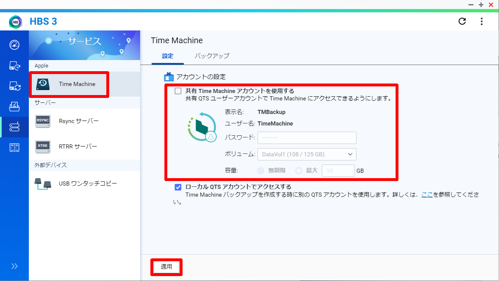Screen dimensions: 499x281
Task: Maximize the HBS 3 window
Action: pyautogui.click(x=481, y=5)
